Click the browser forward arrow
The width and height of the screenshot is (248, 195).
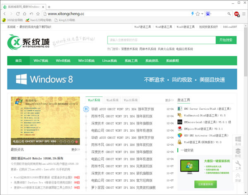pyautogui.click(x=11, y=14)
